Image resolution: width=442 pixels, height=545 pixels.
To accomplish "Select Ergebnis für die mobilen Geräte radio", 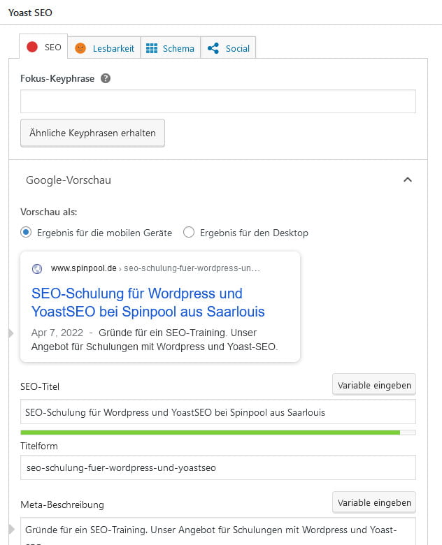I will [x=26, y=232].
